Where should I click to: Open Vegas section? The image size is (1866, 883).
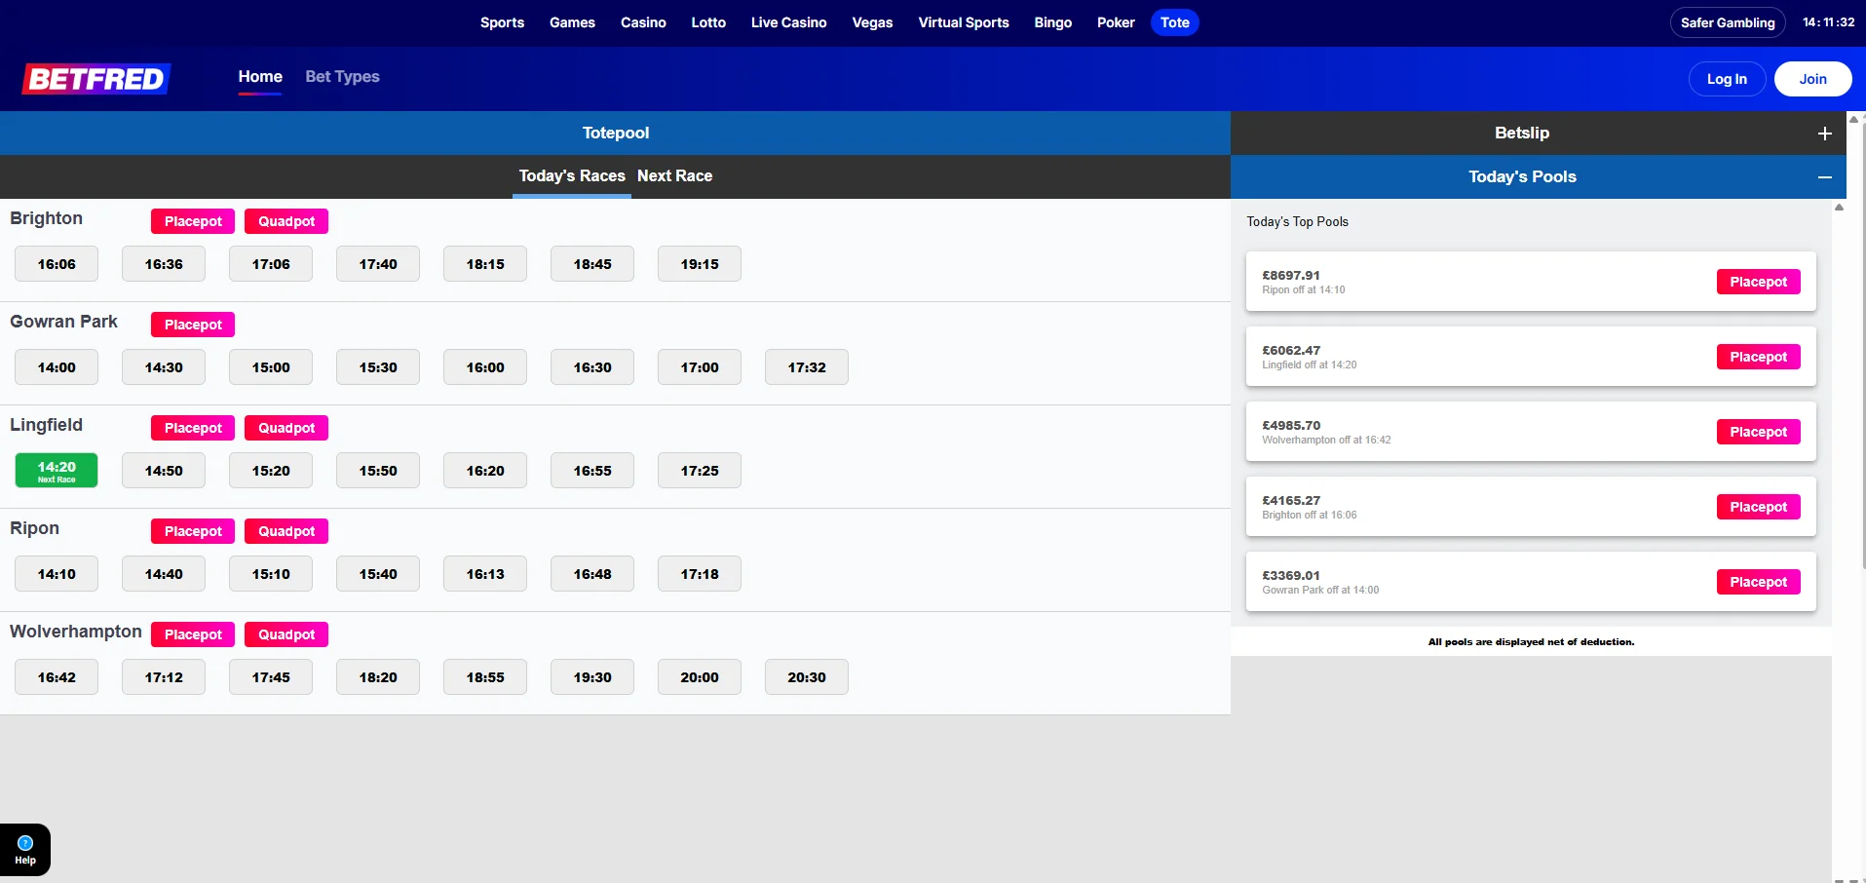[x=872, y=22]
